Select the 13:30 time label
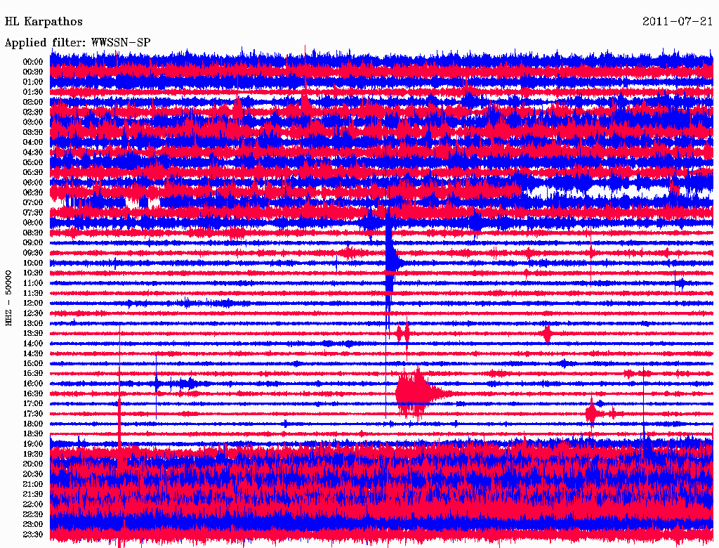This screenshot has height=548, width=719. coord(33,333)
